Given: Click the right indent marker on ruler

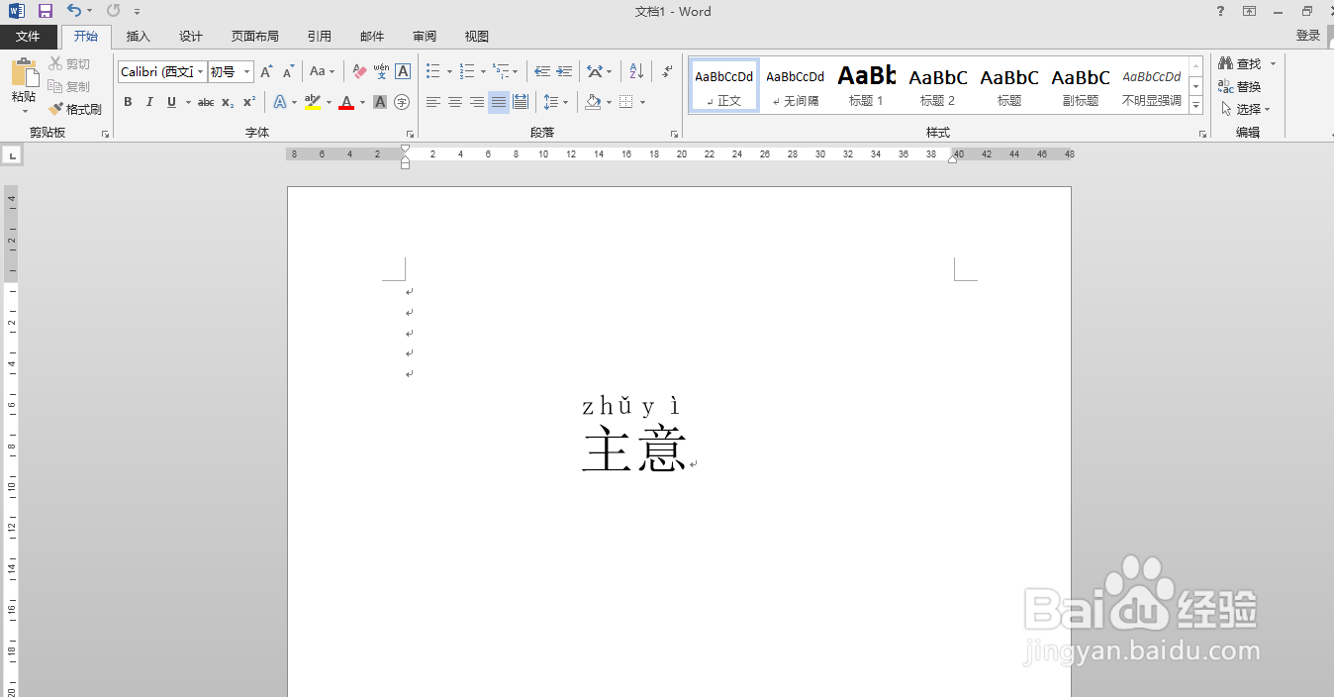Looking at the screenshot, I should click(952, 158).
